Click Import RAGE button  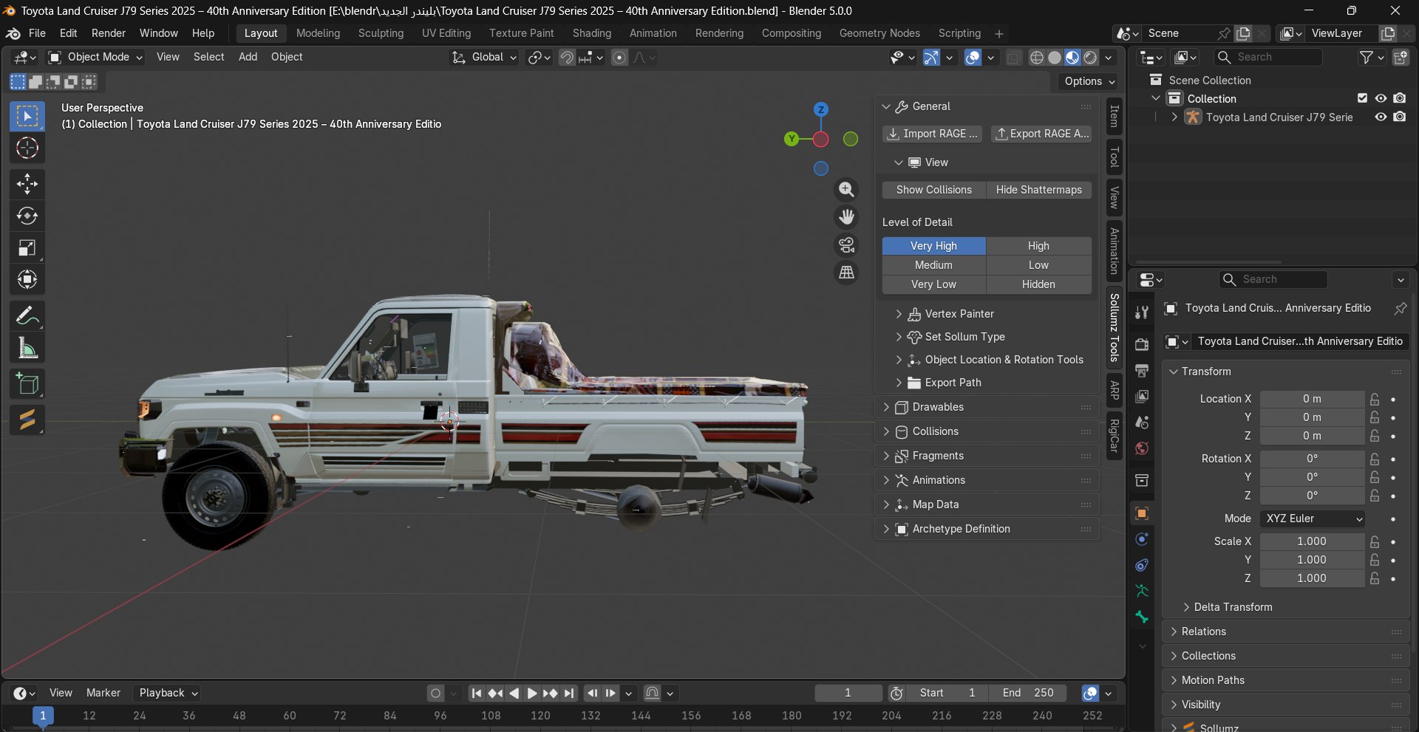(933, 134)
